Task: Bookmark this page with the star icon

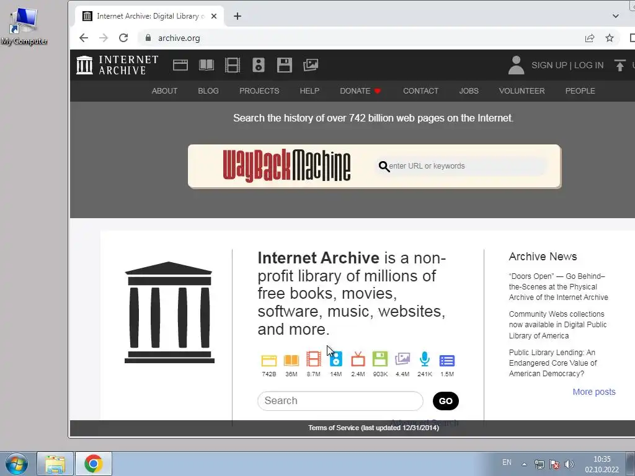Action: 610,38
